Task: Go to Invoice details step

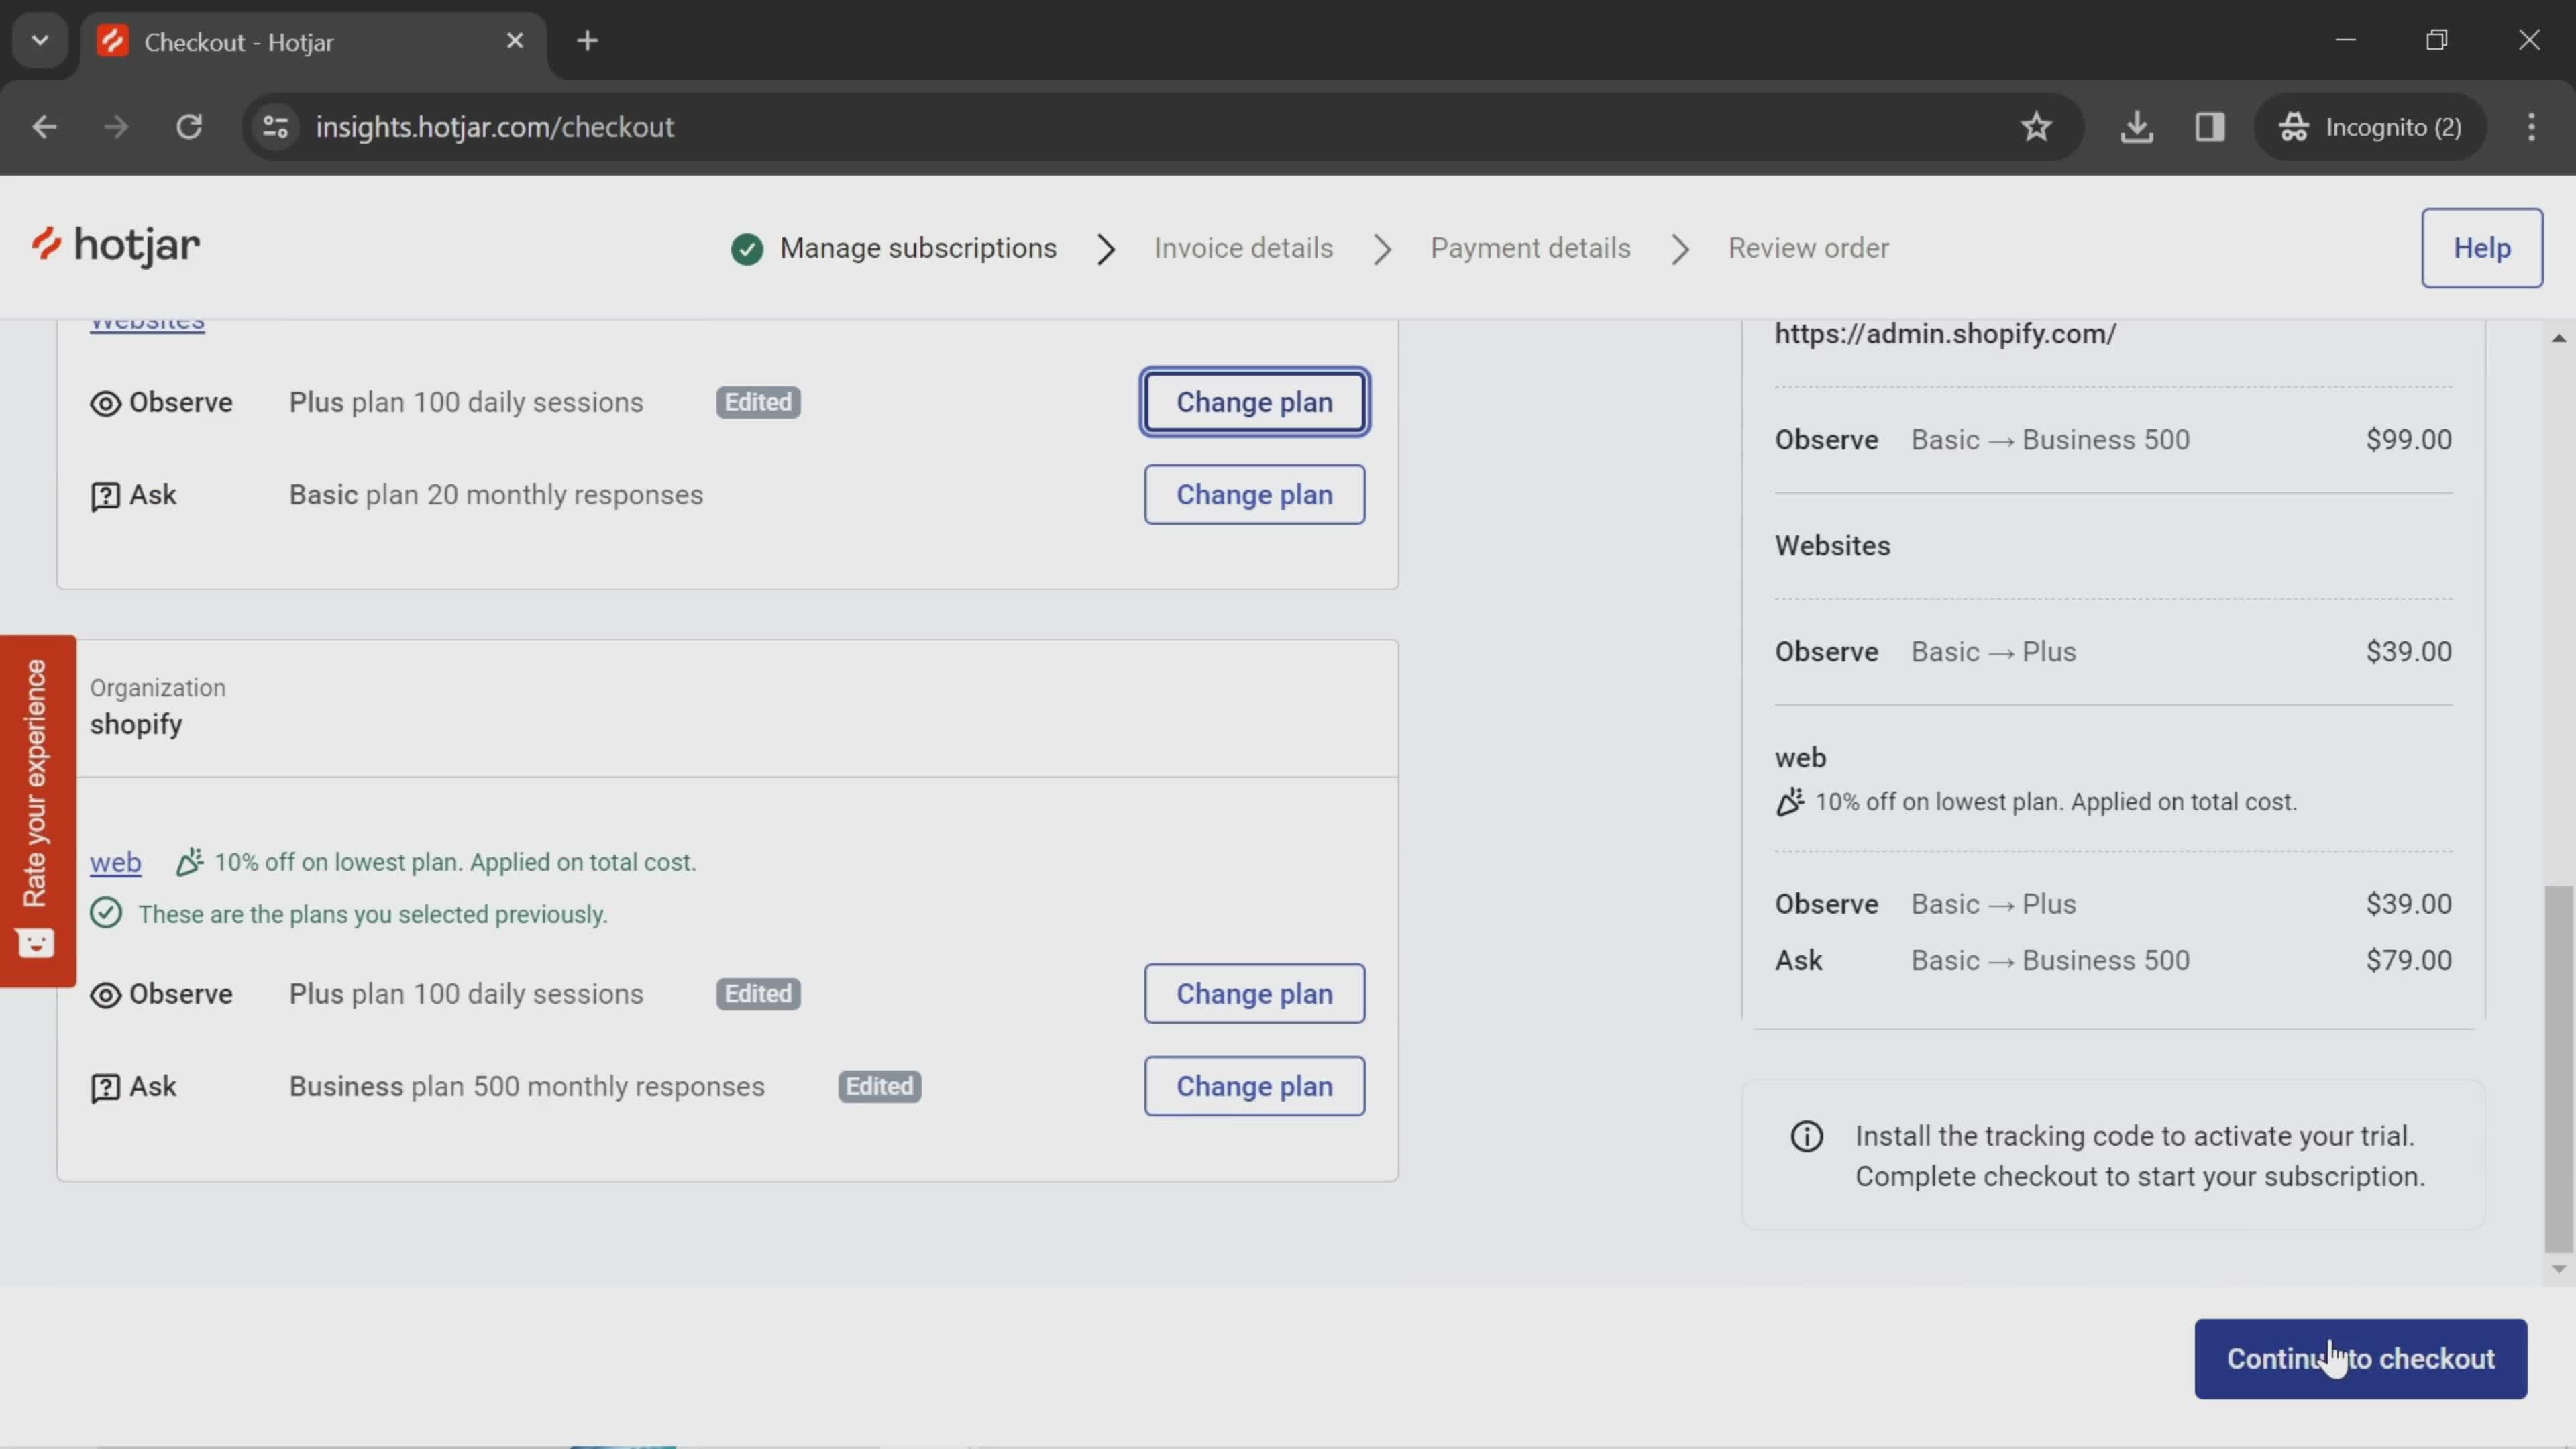Action: [1243, 248]
